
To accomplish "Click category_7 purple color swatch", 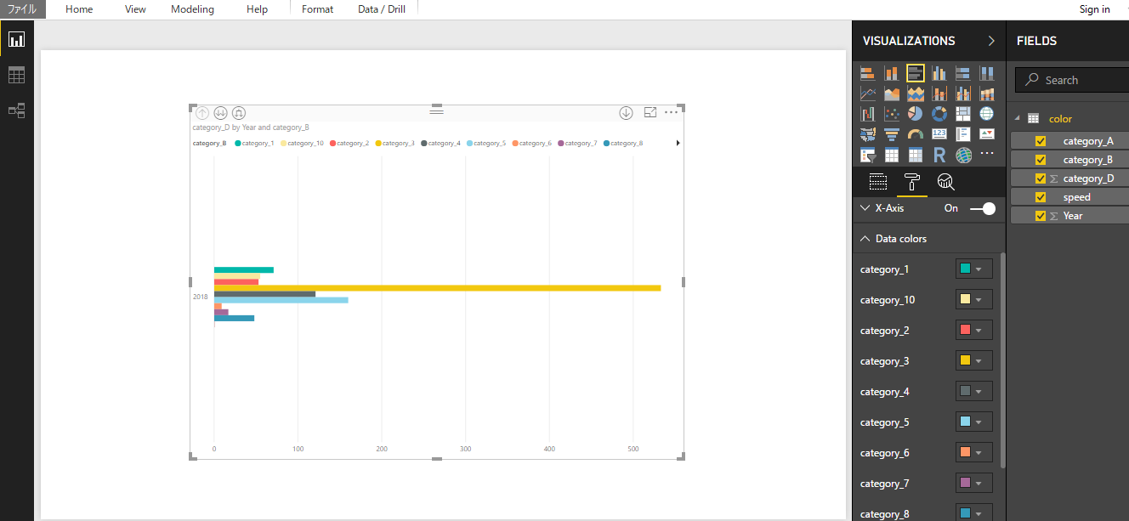I will coord(966,483).
